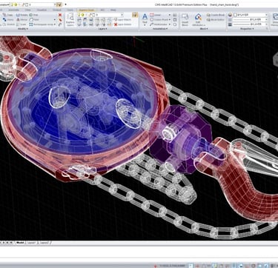Click the chain hoist blue housing in viewport
This screenshot has width=278, height=268.
82,104
